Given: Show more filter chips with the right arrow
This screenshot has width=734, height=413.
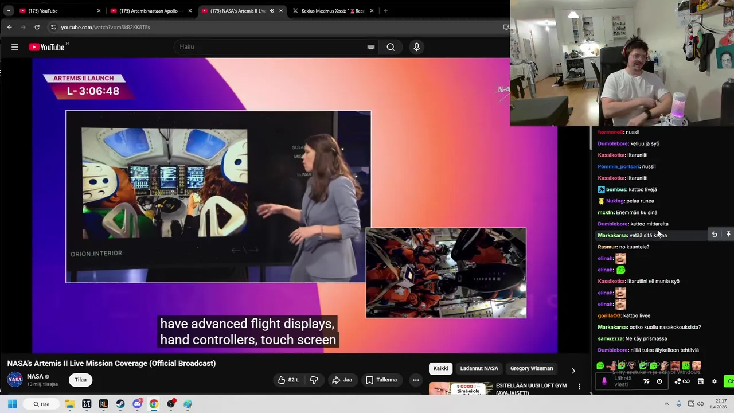Looking at the screenshot, I should [x=573, y=371].
